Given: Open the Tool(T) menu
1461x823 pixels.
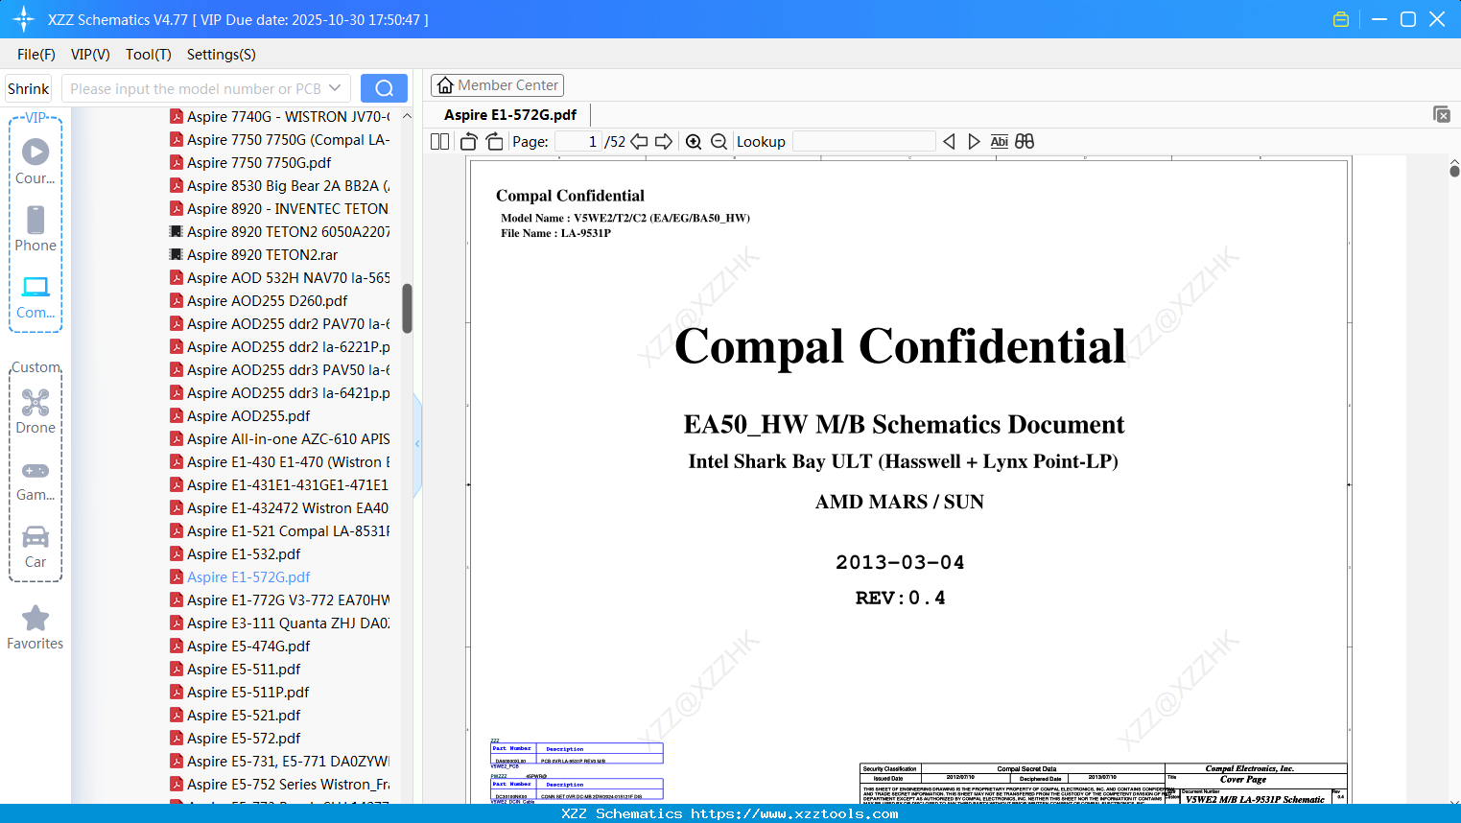Looking at the screenshot, I should click(149, 55).
